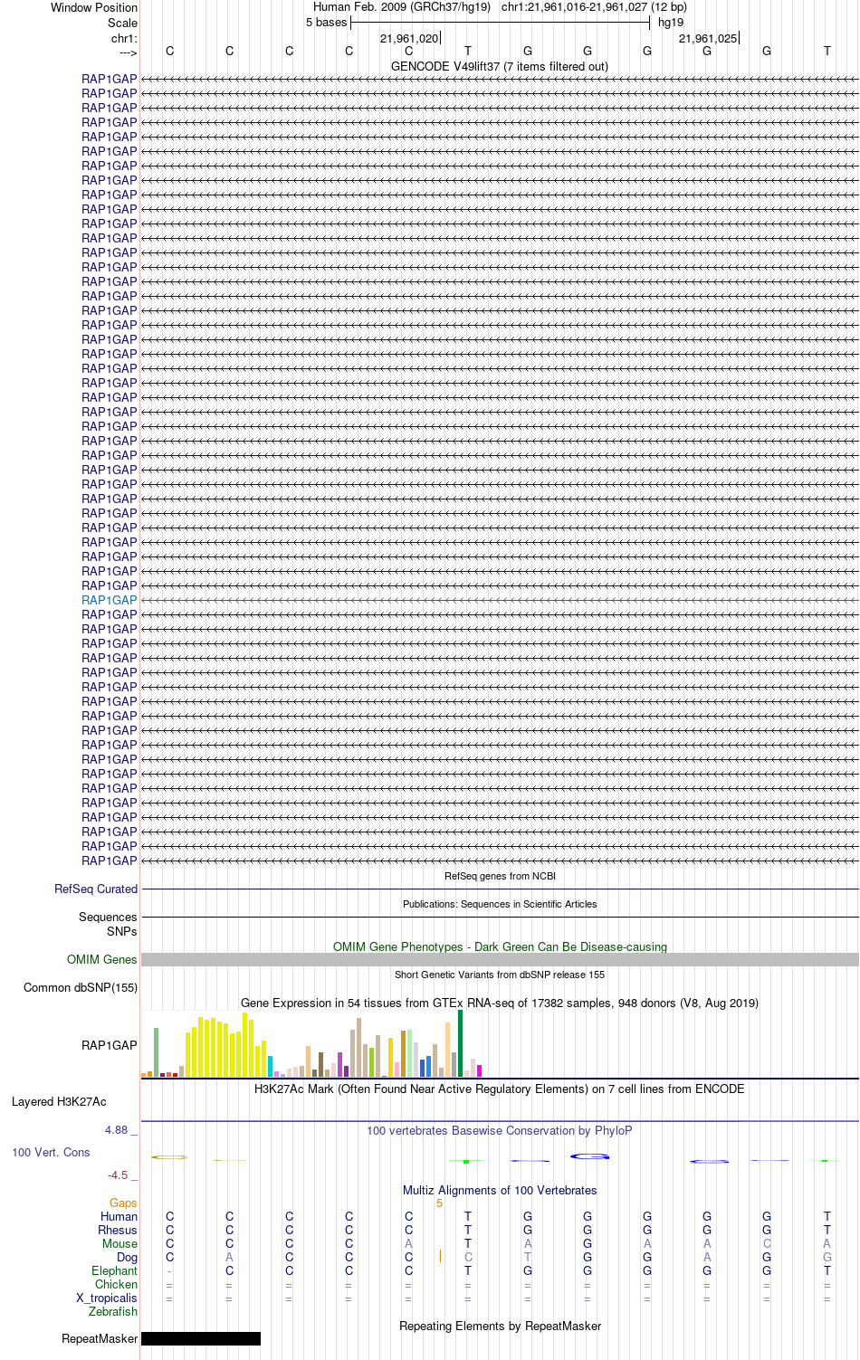Click the magenta GTEx expression bar
This screenshot has height=1360, width=860.
pyautogui.click(x=479, y=1070)
